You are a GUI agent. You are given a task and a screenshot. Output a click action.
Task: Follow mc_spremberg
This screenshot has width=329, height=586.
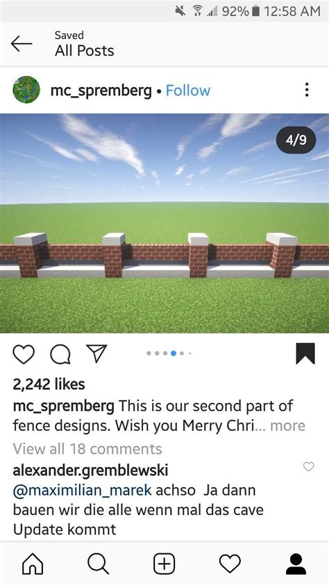[x=188, y=90]
